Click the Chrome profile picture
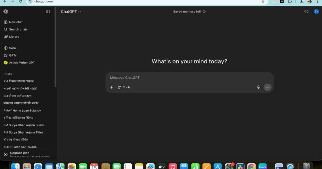This screenshot has height=169, width=322. pyautogui.click(x=309, y=2)
